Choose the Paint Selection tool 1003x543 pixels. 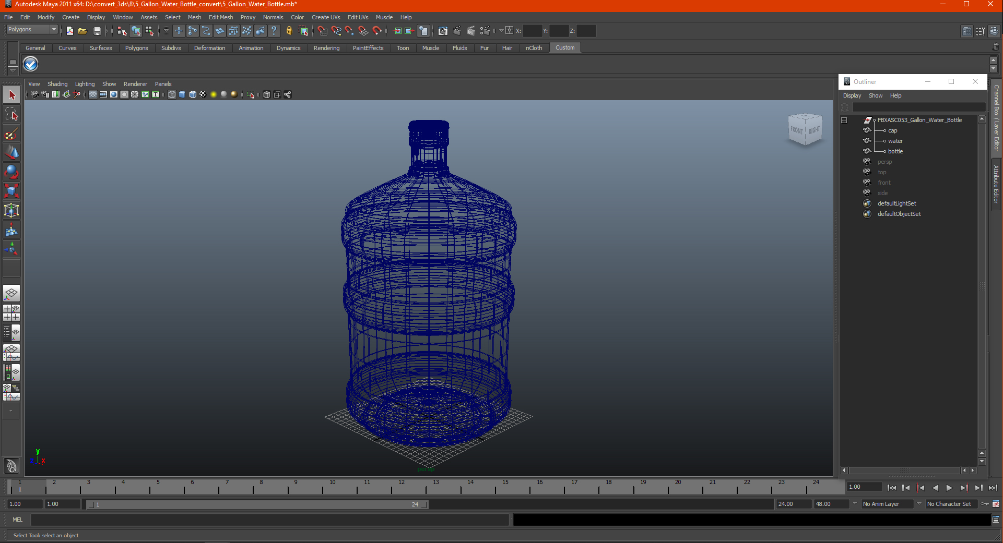pyautogui.click(x=11, y=134)
